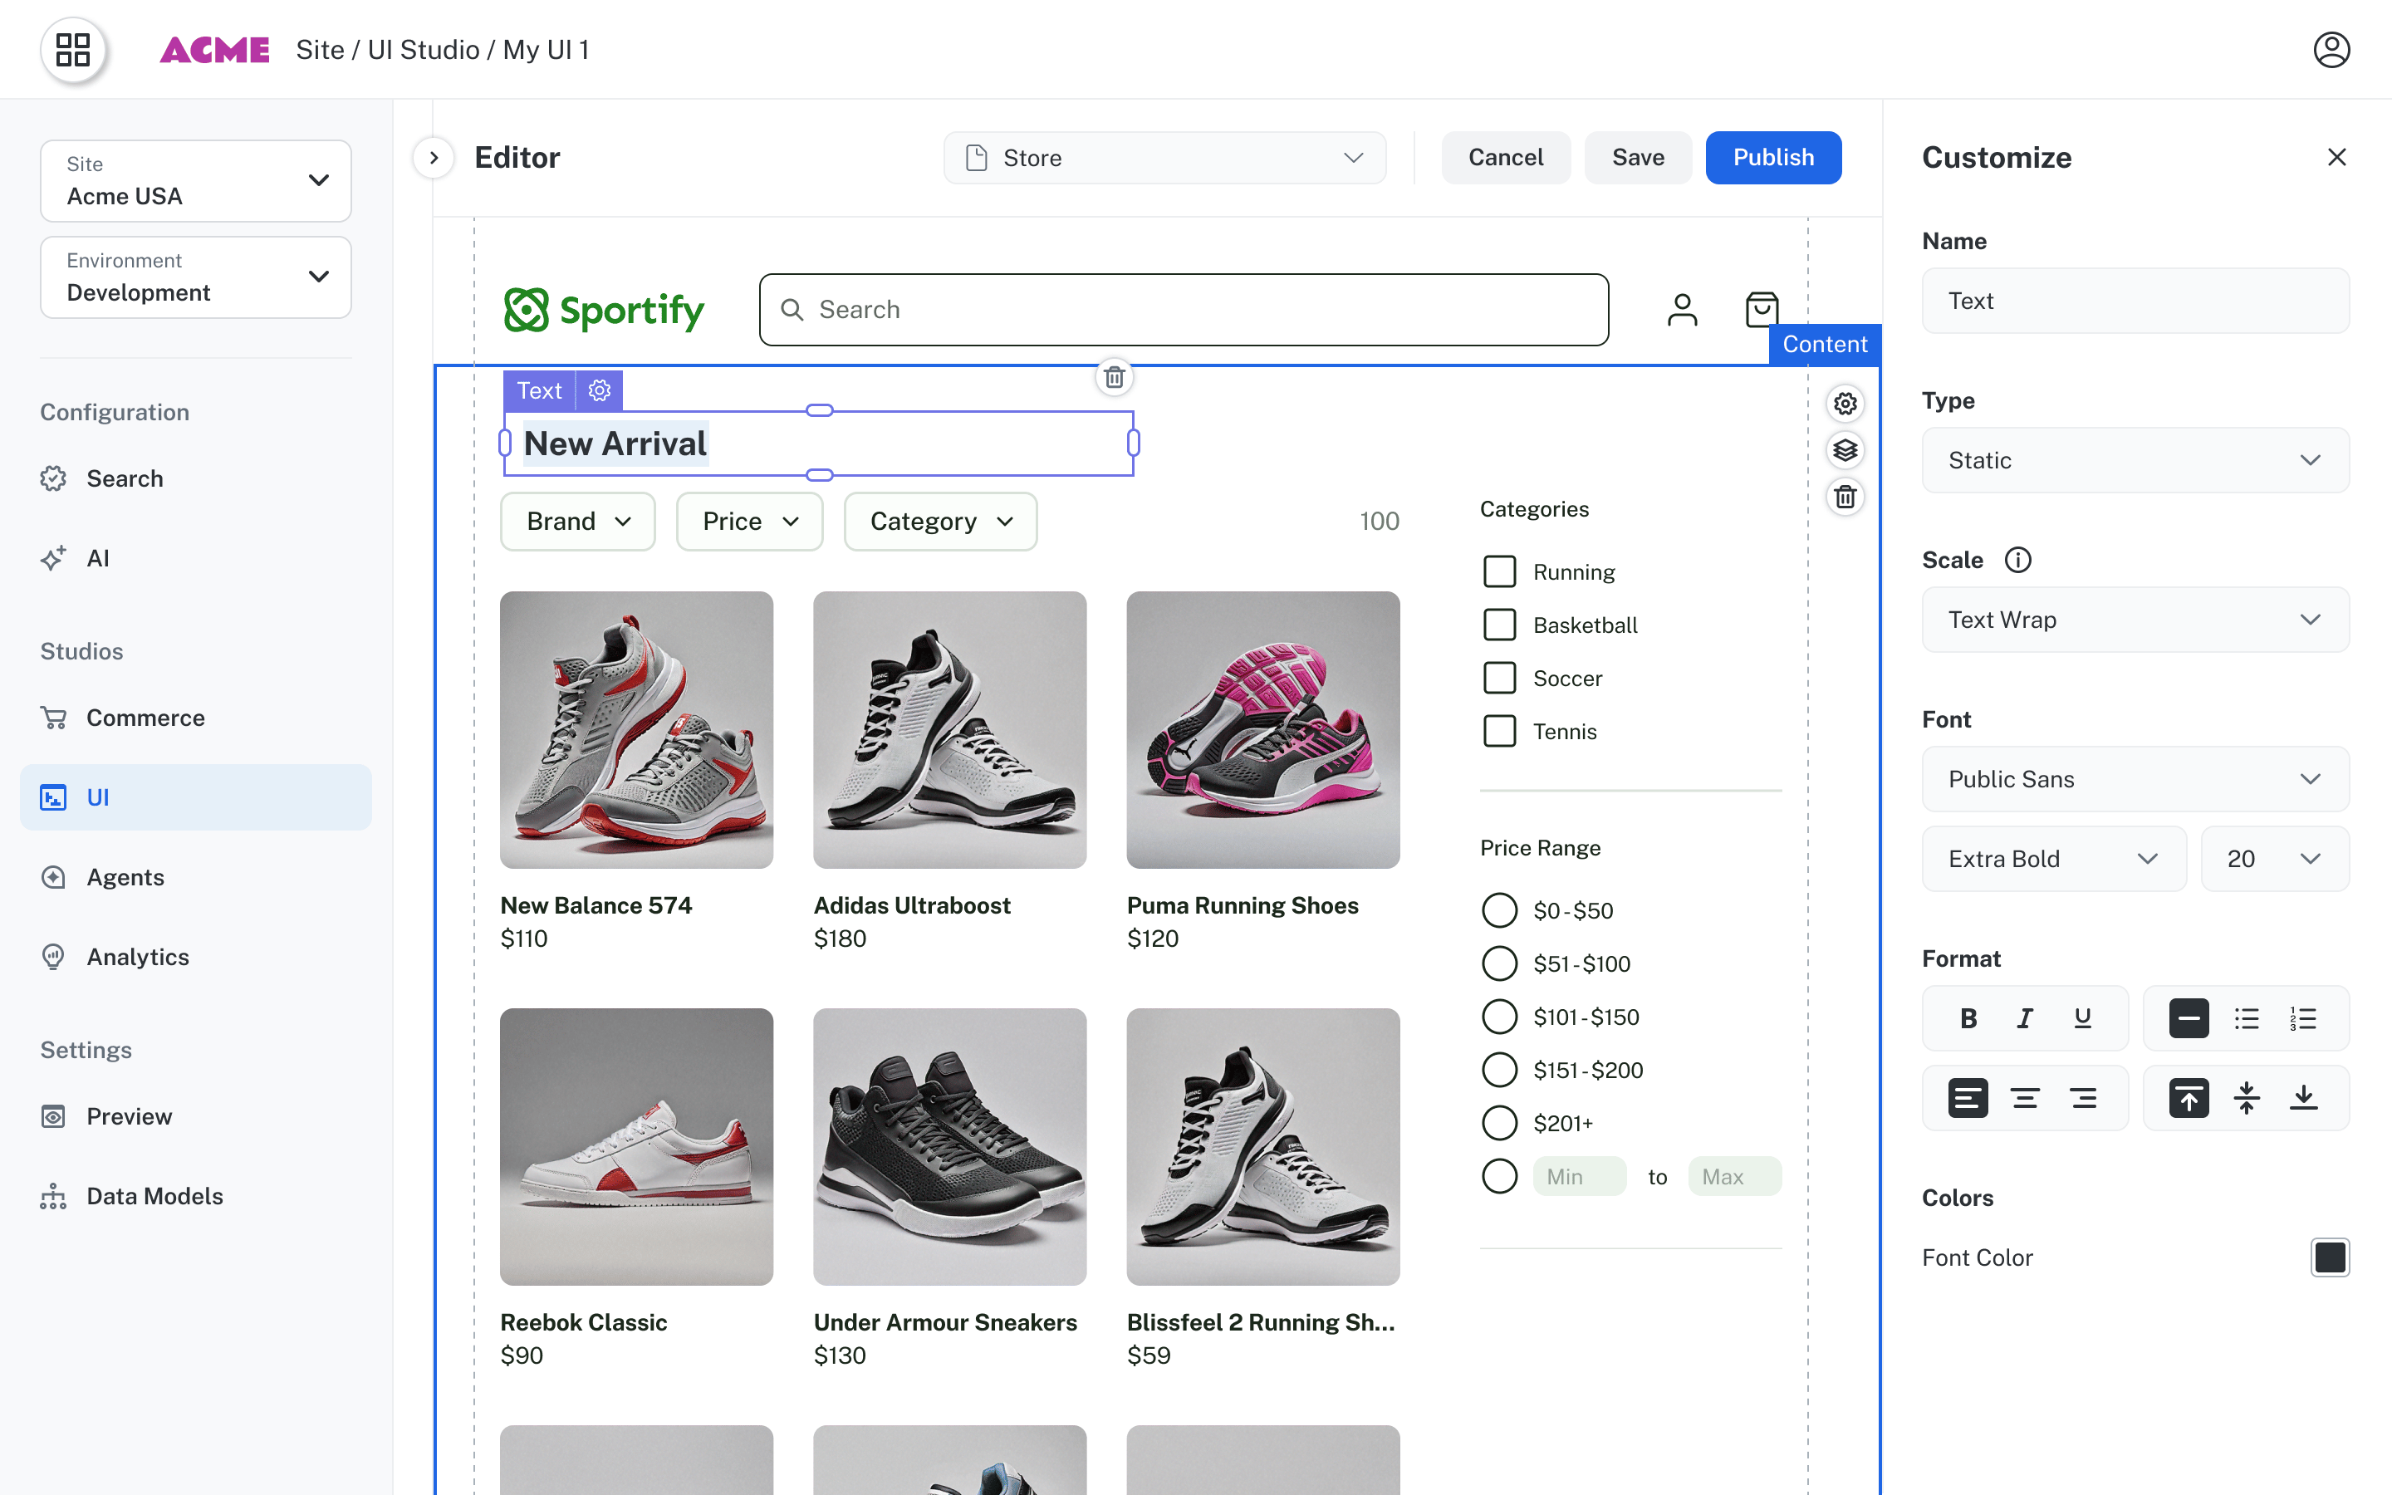Select the custom Min to Max radio
The image size is (2392, 1495).
click(x=1498, y=1177)
